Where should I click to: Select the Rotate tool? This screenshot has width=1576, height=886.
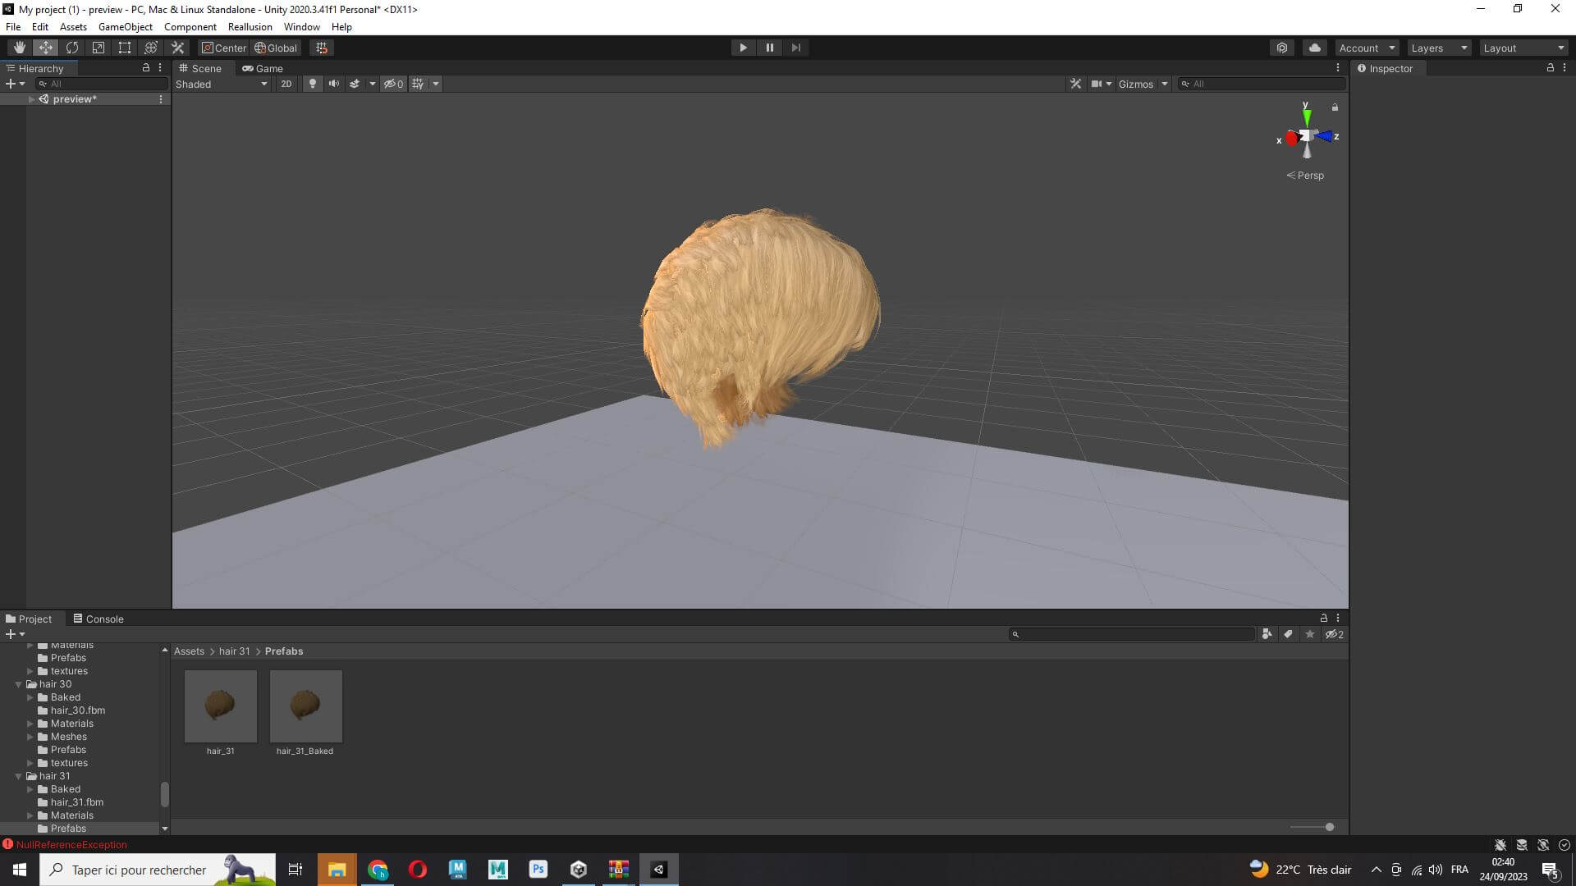coord(72,48)
